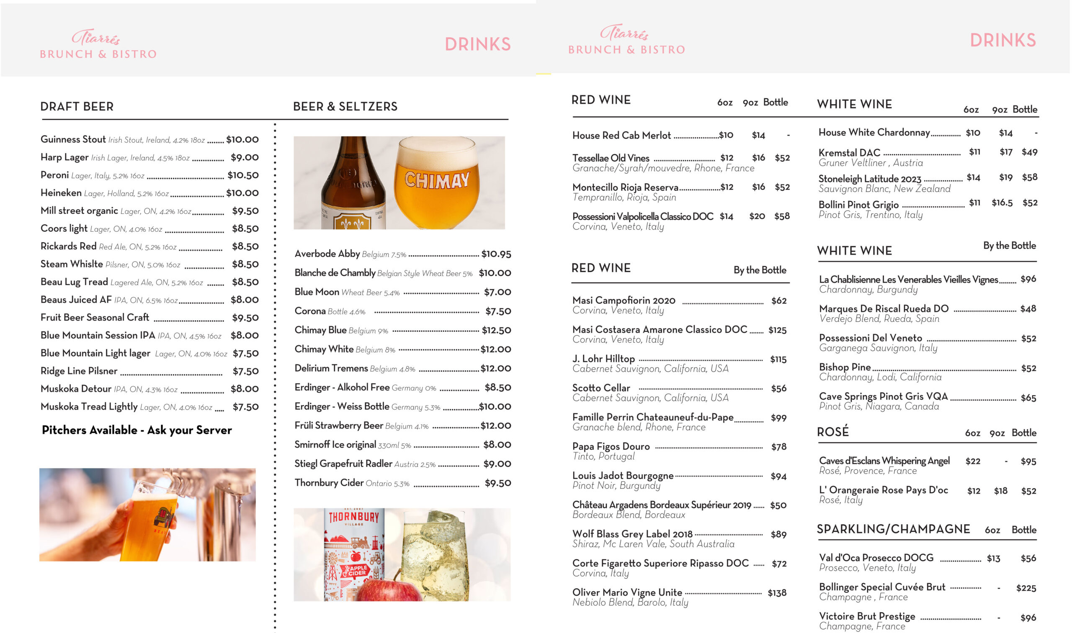
Task: Click Ridge Line Pilsner entry
Action: tap(149, 371)
